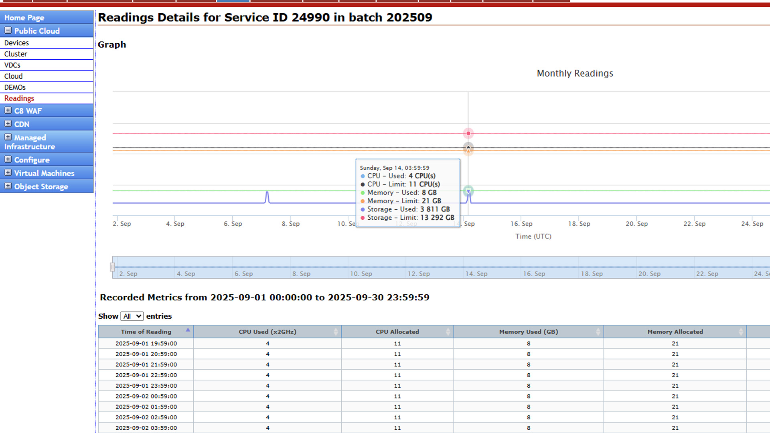Expand Virtual Machines plus icon
This screenshot has width=770, height=433.
coord(8,173)
